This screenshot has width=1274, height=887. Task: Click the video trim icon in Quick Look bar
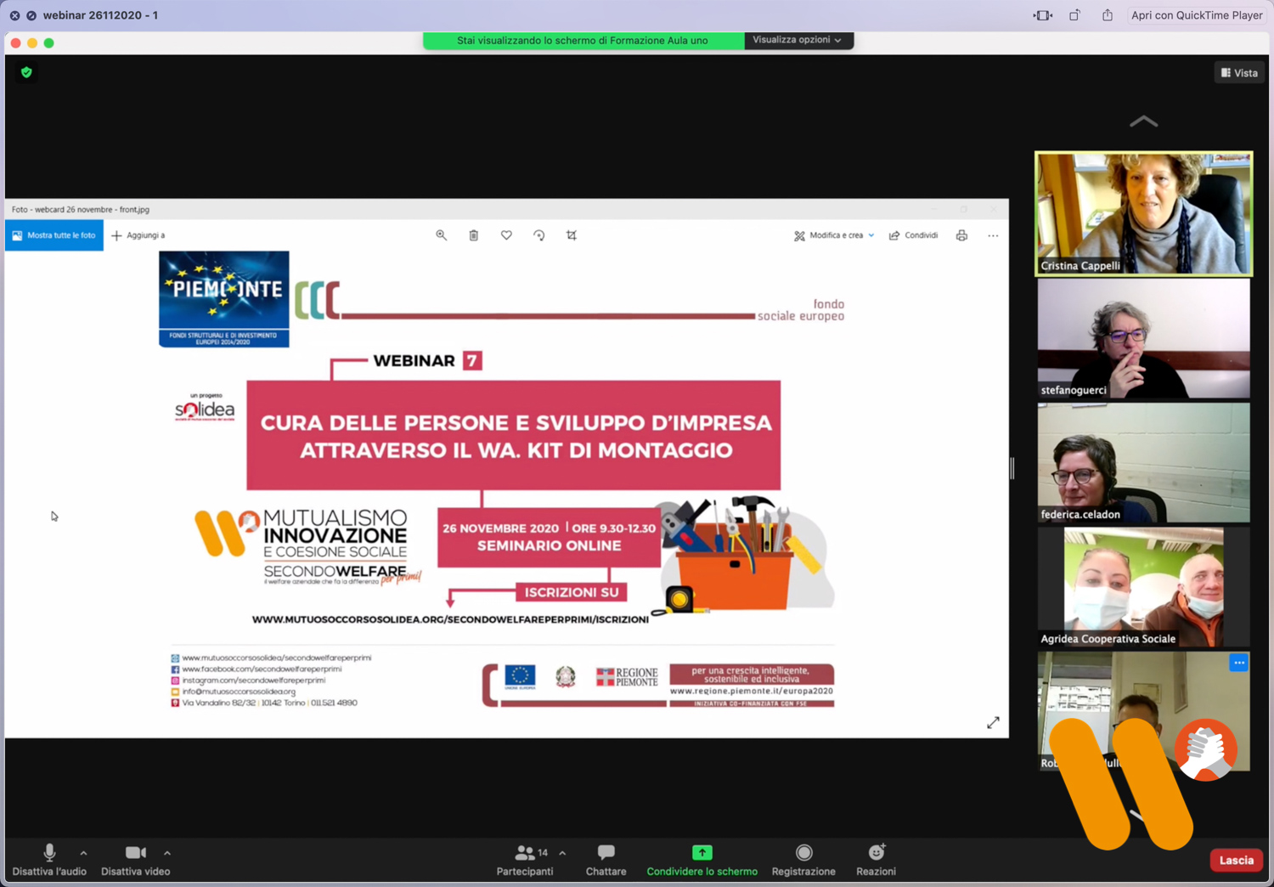pyautogui.click(x=1043, y=15)
